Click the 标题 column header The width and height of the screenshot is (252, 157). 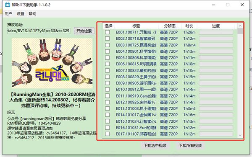136,26
